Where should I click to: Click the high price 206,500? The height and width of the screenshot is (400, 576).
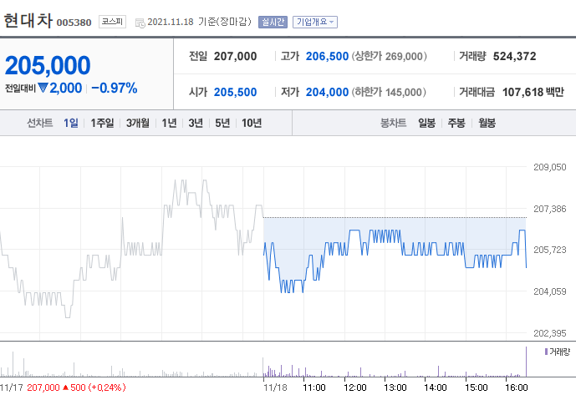(x=327, y=56)
